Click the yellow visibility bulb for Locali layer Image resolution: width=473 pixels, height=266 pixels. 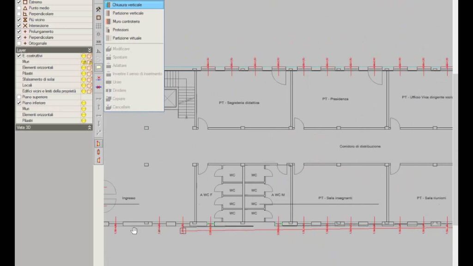(84, 85)
